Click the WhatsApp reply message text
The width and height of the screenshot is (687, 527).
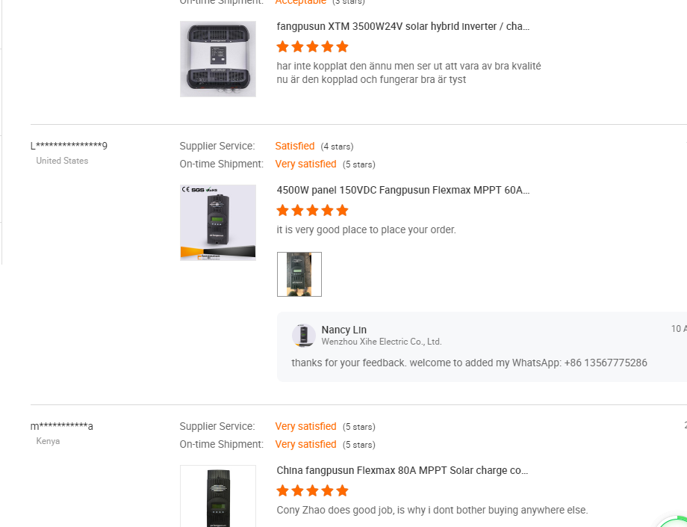coord(469,363)
